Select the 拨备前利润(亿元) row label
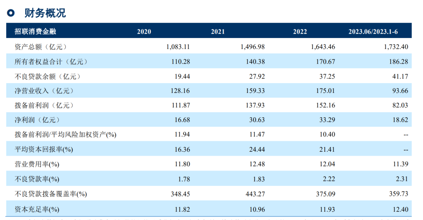Image resolution: width=423 pixels, height=220 pixels. coord(43,105)
